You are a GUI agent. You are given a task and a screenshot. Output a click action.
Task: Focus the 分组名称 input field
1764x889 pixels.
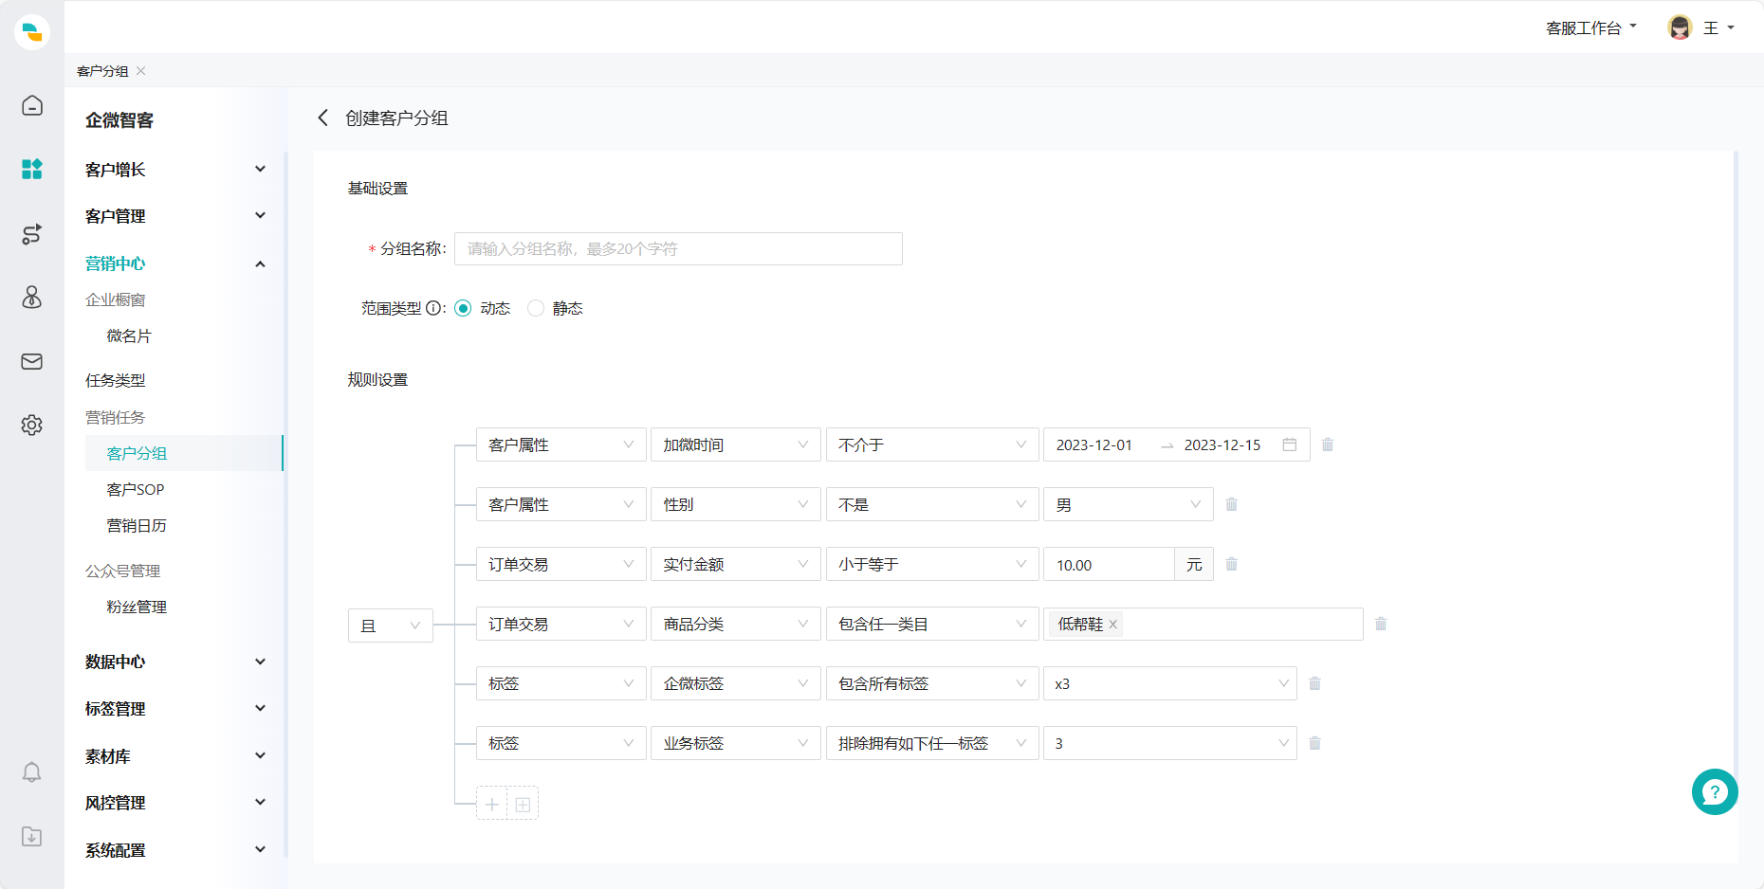(x=678, y=248)
